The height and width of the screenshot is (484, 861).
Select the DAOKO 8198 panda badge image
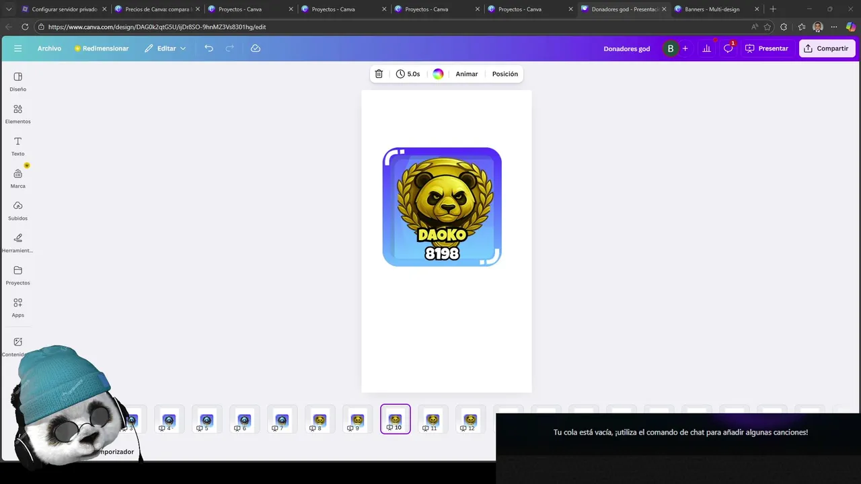point(442,206)
